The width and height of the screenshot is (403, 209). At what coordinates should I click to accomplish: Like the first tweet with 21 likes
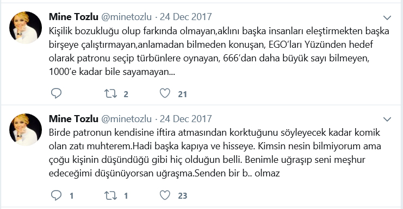click(x=165, y=93)
